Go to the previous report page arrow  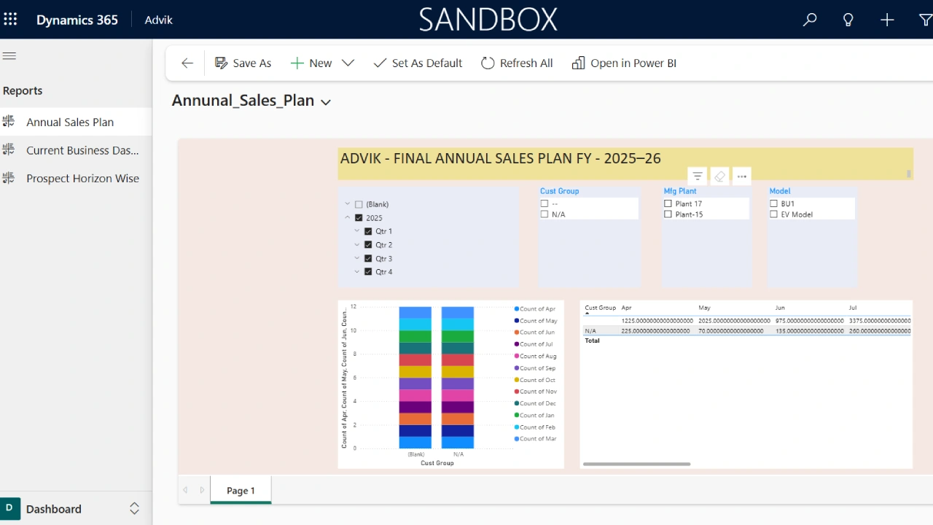tap(185, 490)
